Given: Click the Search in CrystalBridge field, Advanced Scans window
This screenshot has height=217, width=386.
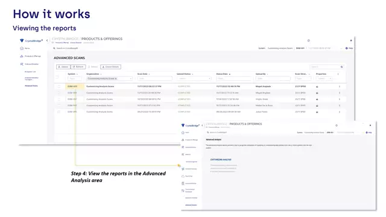Looking at the screenshot, I should (x=66, y=48).
